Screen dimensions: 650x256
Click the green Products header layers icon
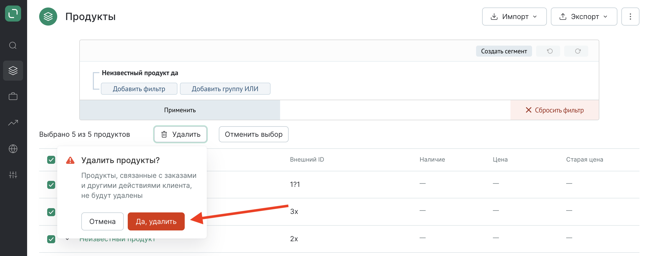48,17
